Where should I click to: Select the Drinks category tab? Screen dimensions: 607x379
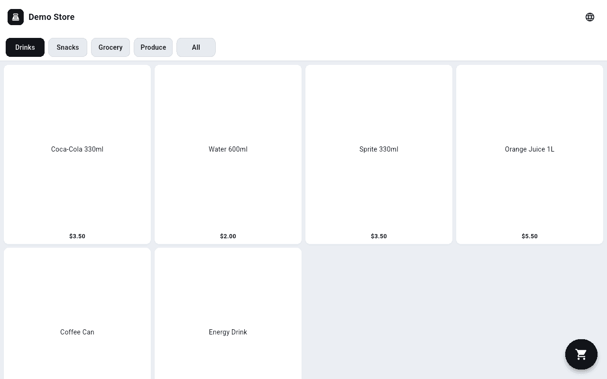[x=25, y=47]
